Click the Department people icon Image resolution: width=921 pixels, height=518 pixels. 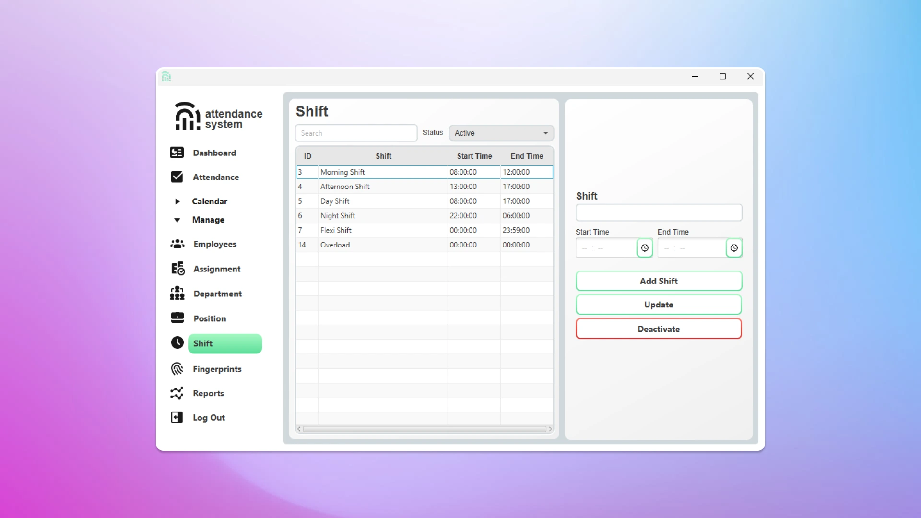tap(177, 293)
